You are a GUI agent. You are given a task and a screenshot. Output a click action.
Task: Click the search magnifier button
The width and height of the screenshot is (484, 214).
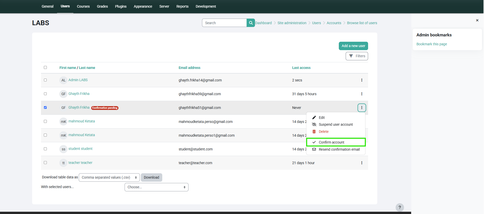coord(251,23)
